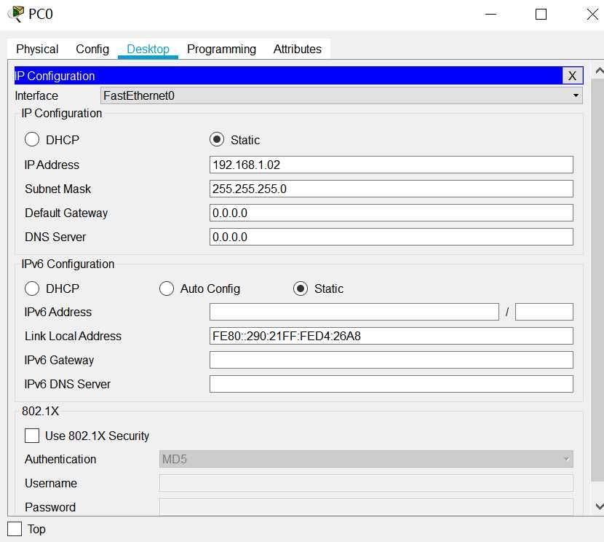Click the vertical scrollbar thumb
The image size is (604, 542).
point(597,280)
